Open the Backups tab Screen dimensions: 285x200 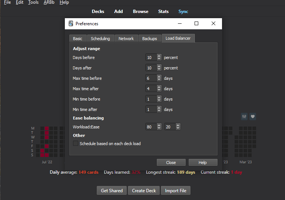point(150,39)
